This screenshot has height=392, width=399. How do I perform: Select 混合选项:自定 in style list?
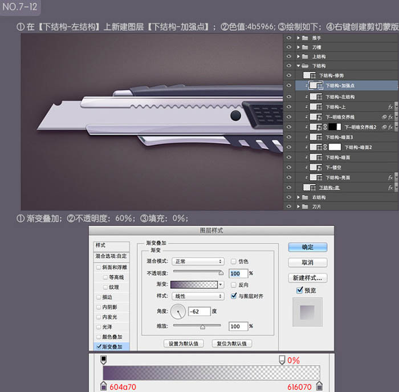click(112, 256)
